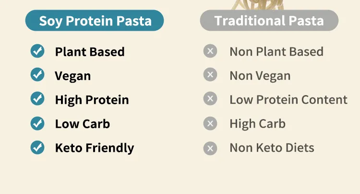Click the X icon beside Low Protein Content
This screenshot has width=360, height=194.
pos(210,99)
